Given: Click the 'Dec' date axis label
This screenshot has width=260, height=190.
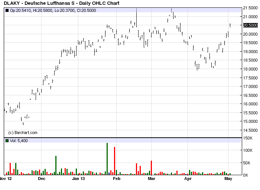Looking at the screenshot, I should click(x=42, y=178).
